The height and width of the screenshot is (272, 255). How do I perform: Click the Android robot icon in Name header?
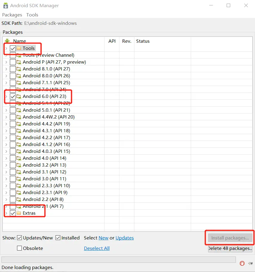(7, 41)
